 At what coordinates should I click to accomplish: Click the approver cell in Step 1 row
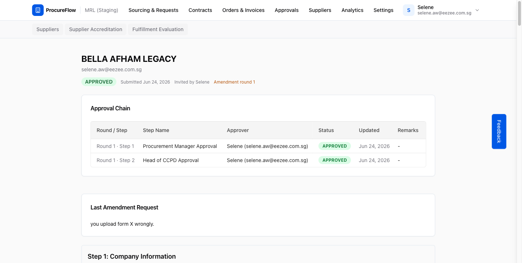(268, 146)
